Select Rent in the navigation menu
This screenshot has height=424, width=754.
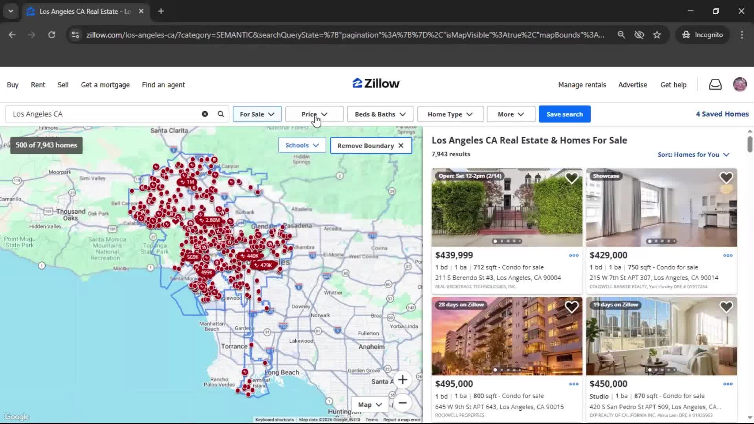tap(38, 84)
